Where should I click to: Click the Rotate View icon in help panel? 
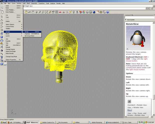point(129,101)
